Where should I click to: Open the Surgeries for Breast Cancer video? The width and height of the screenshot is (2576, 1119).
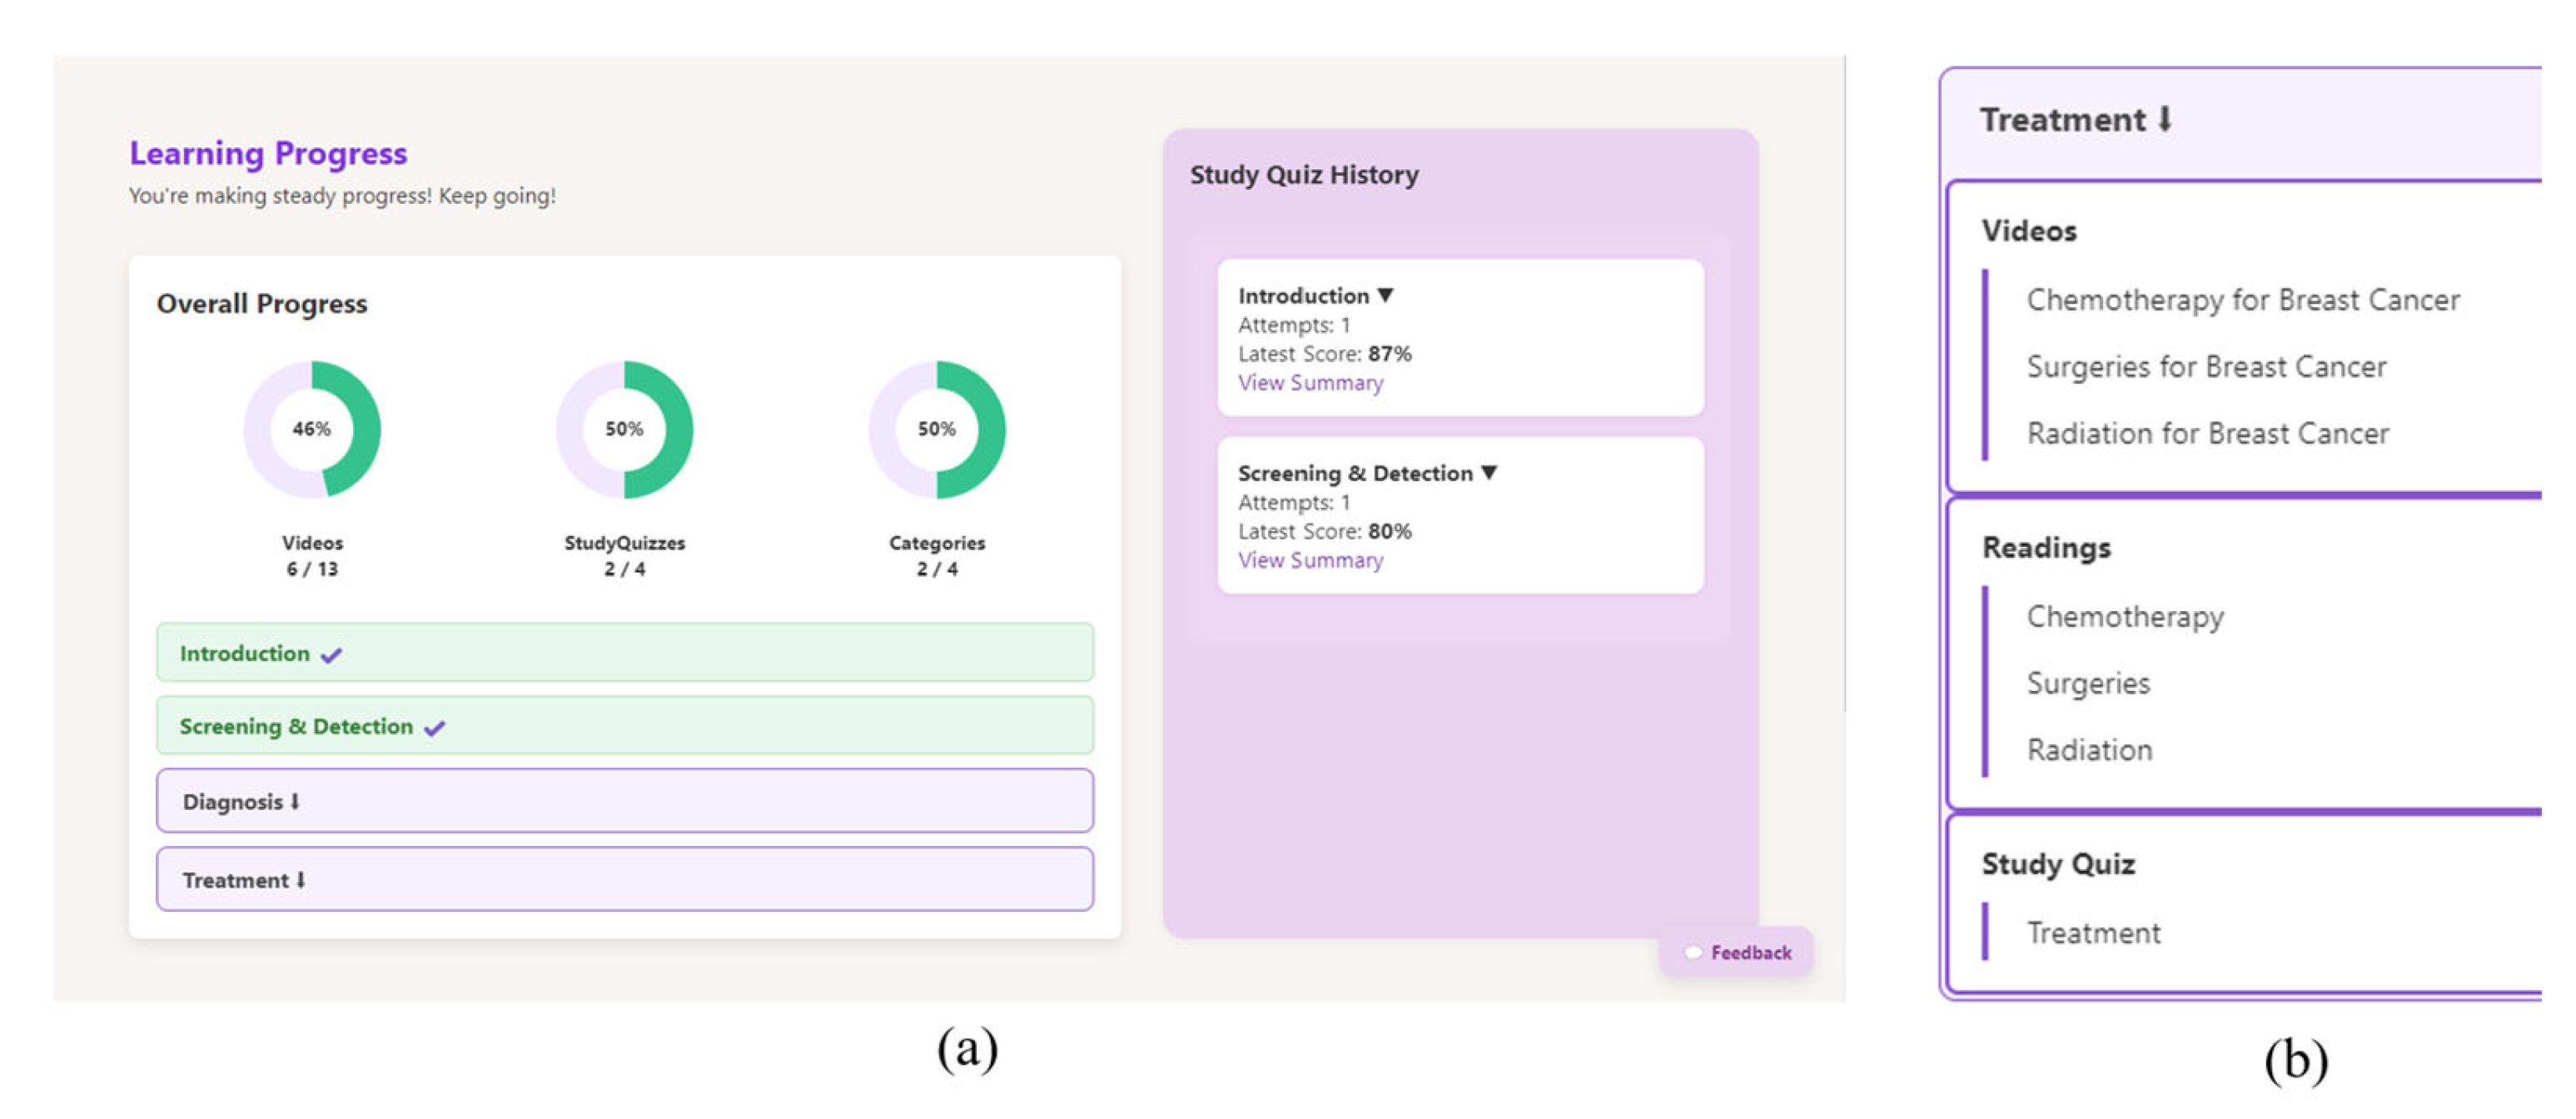2206,367
